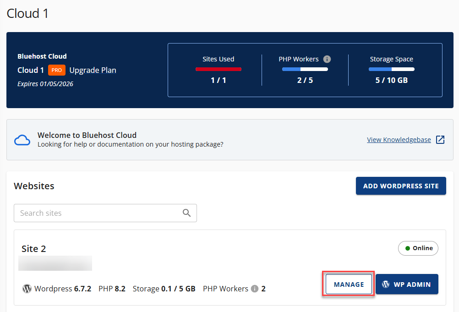Click the PHP Workers usage progress bar

click(305, 69)
